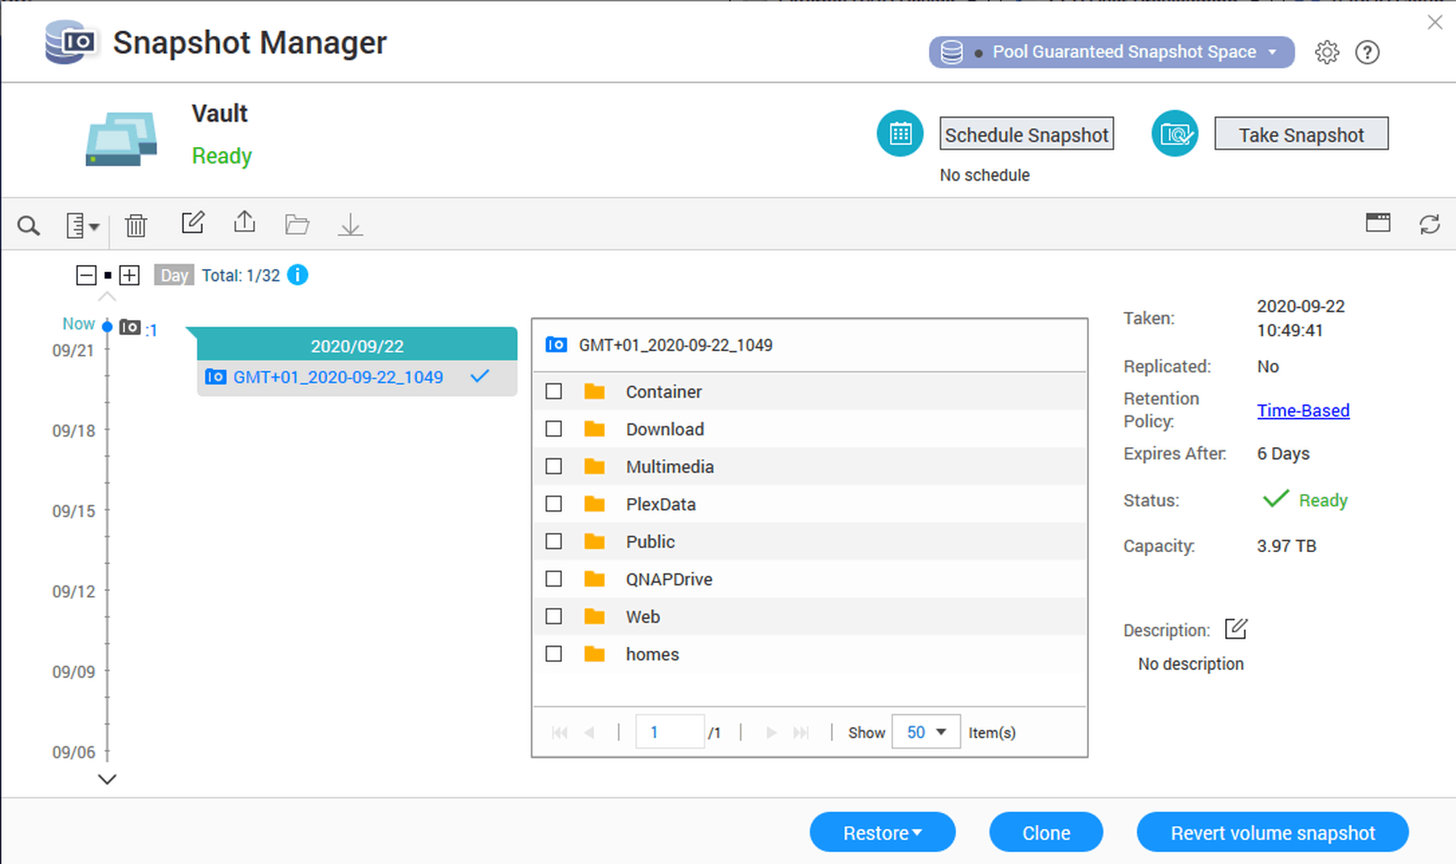Open settings with the gear icon
Screen dimensions: 1456x864
tap(1326, 53)
